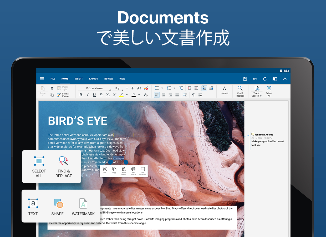
Task: Toggle subscript formatting
Action: [x=108, y=95]
